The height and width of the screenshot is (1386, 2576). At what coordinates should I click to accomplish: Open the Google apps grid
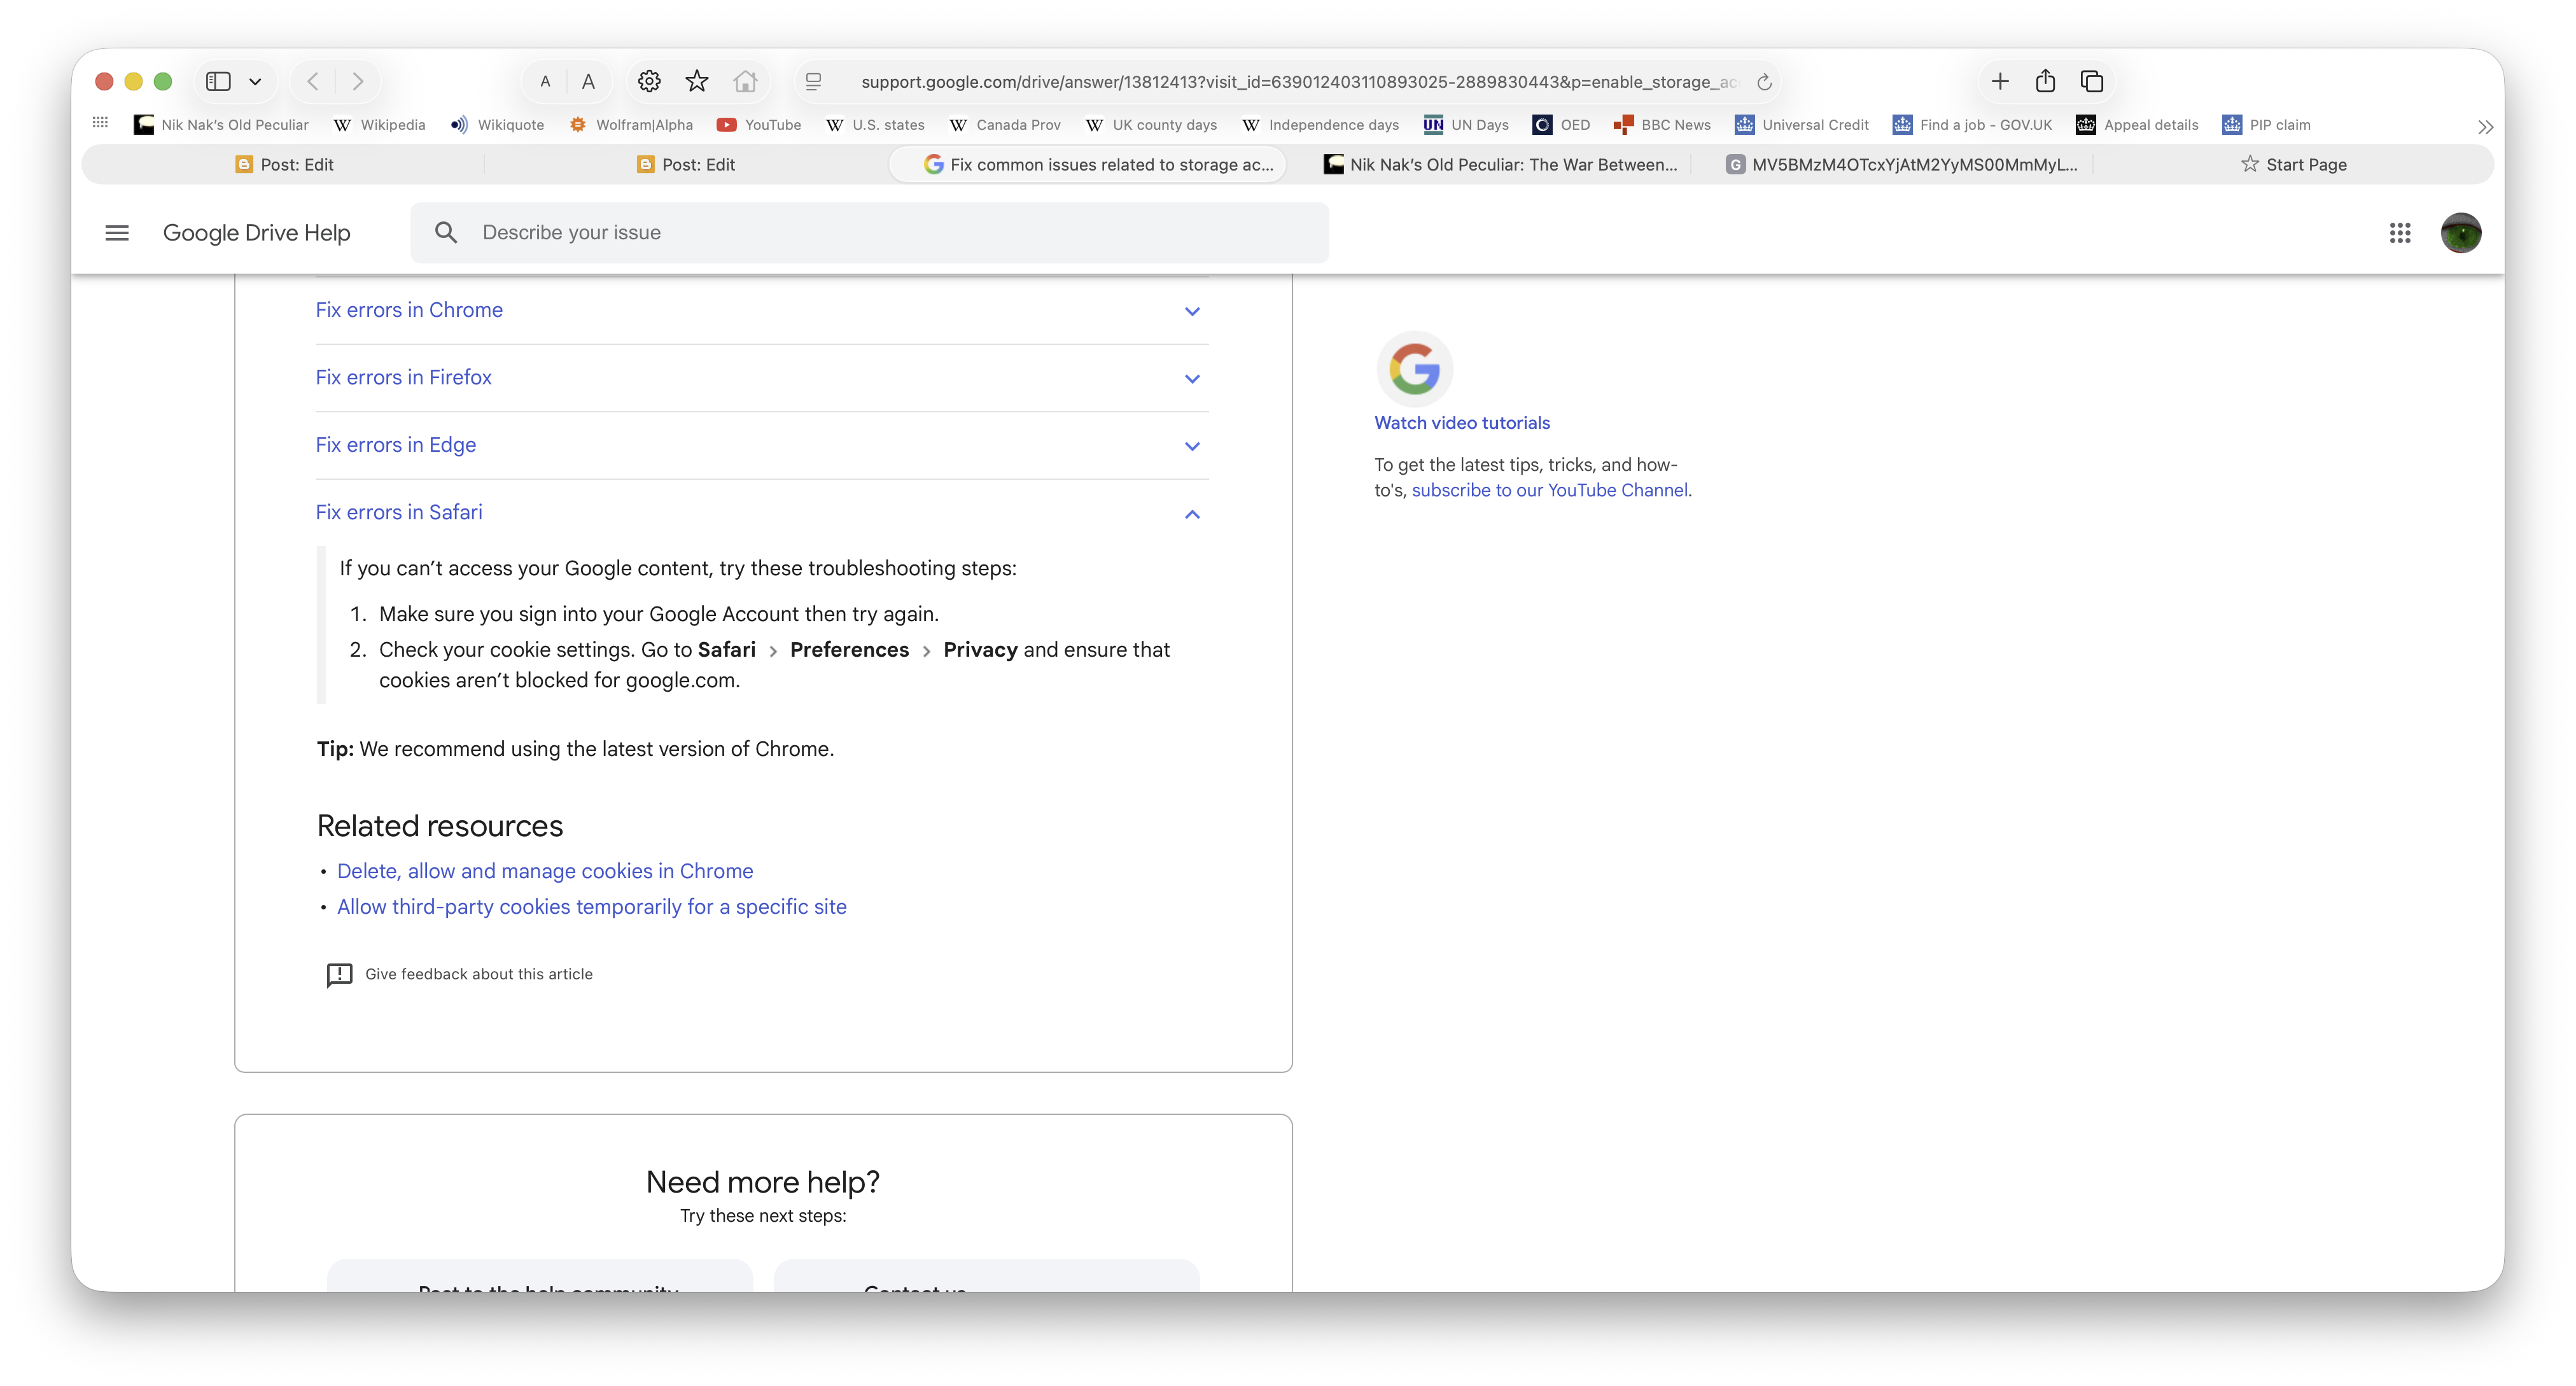2400,233
